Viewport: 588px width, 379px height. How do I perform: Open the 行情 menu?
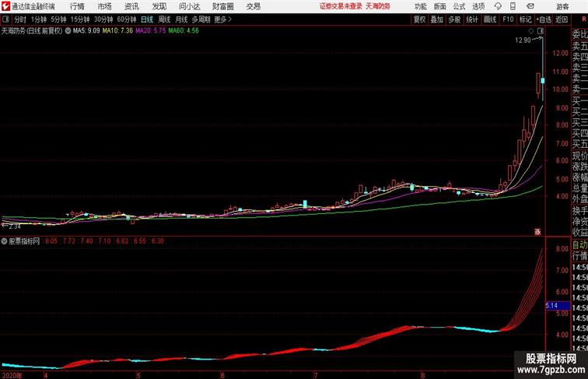(x=77, y=6)
